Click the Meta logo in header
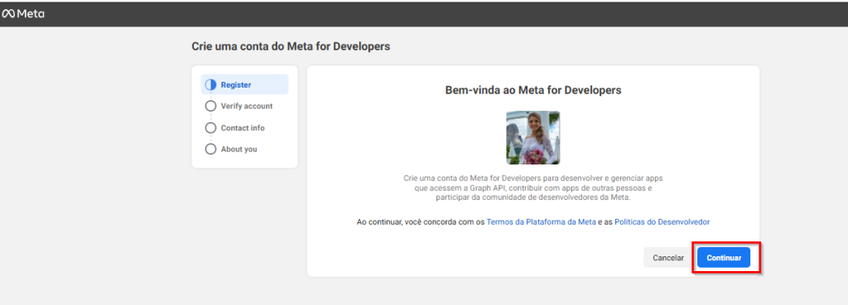The image size is (848, 305). 23,14
